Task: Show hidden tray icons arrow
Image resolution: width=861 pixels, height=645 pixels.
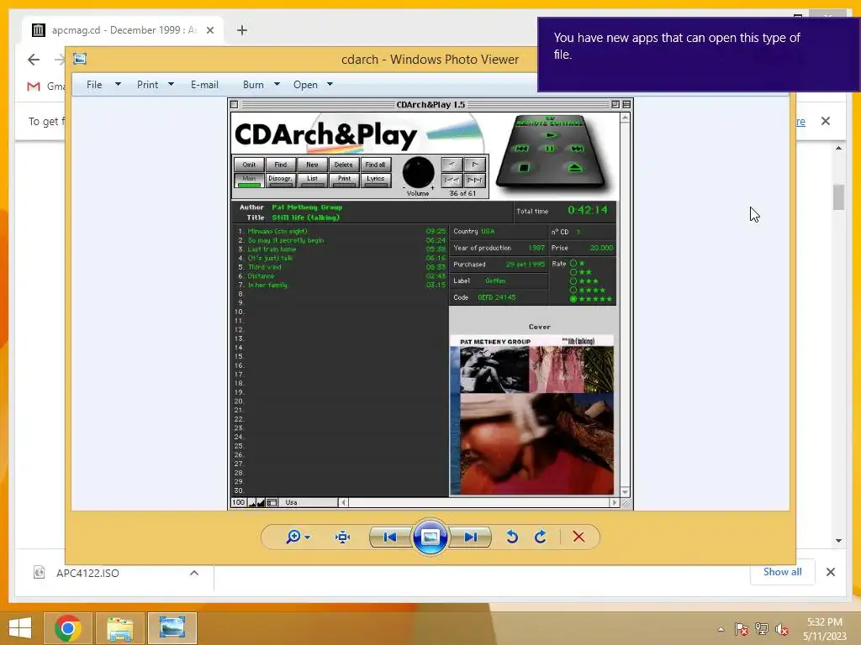Action: point(721,629)
